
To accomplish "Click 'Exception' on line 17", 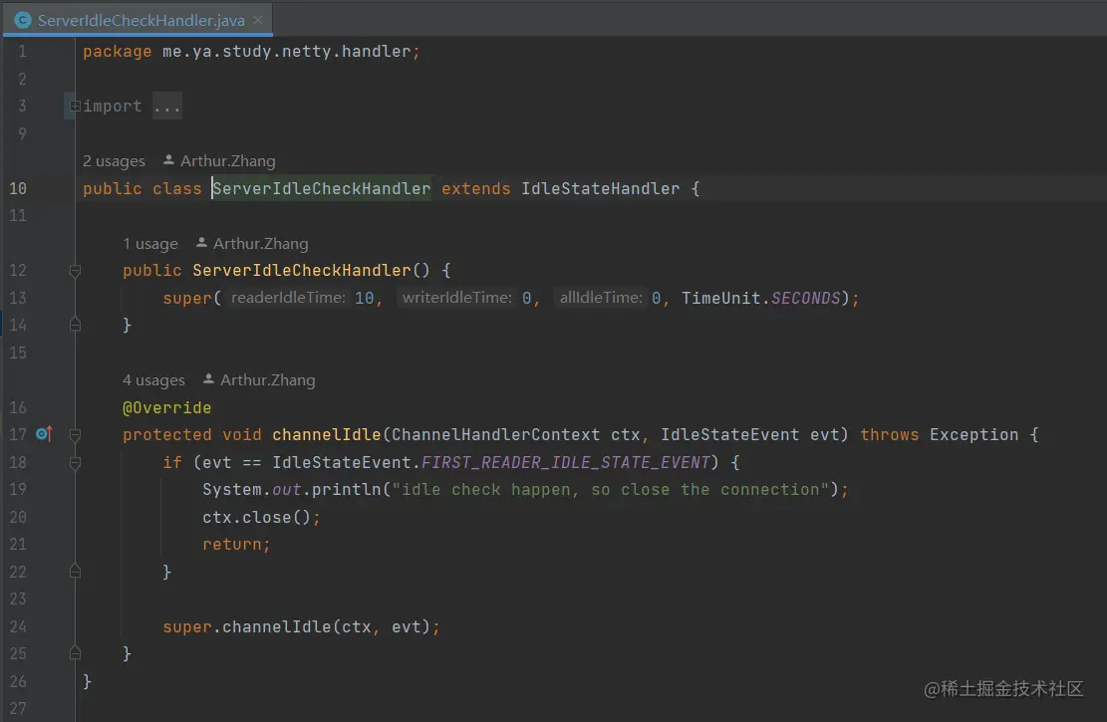I will pos(974,435).
